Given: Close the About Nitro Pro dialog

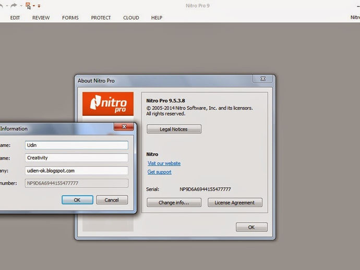Looking at the screenshot, I should pyautogui.click(x=263, y=79).
